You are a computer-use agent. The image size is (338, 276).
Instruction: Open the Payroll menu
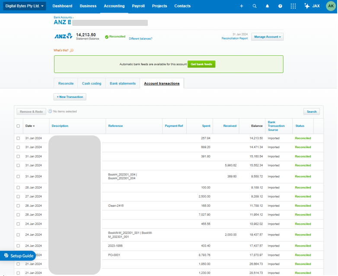coord(138,6)
